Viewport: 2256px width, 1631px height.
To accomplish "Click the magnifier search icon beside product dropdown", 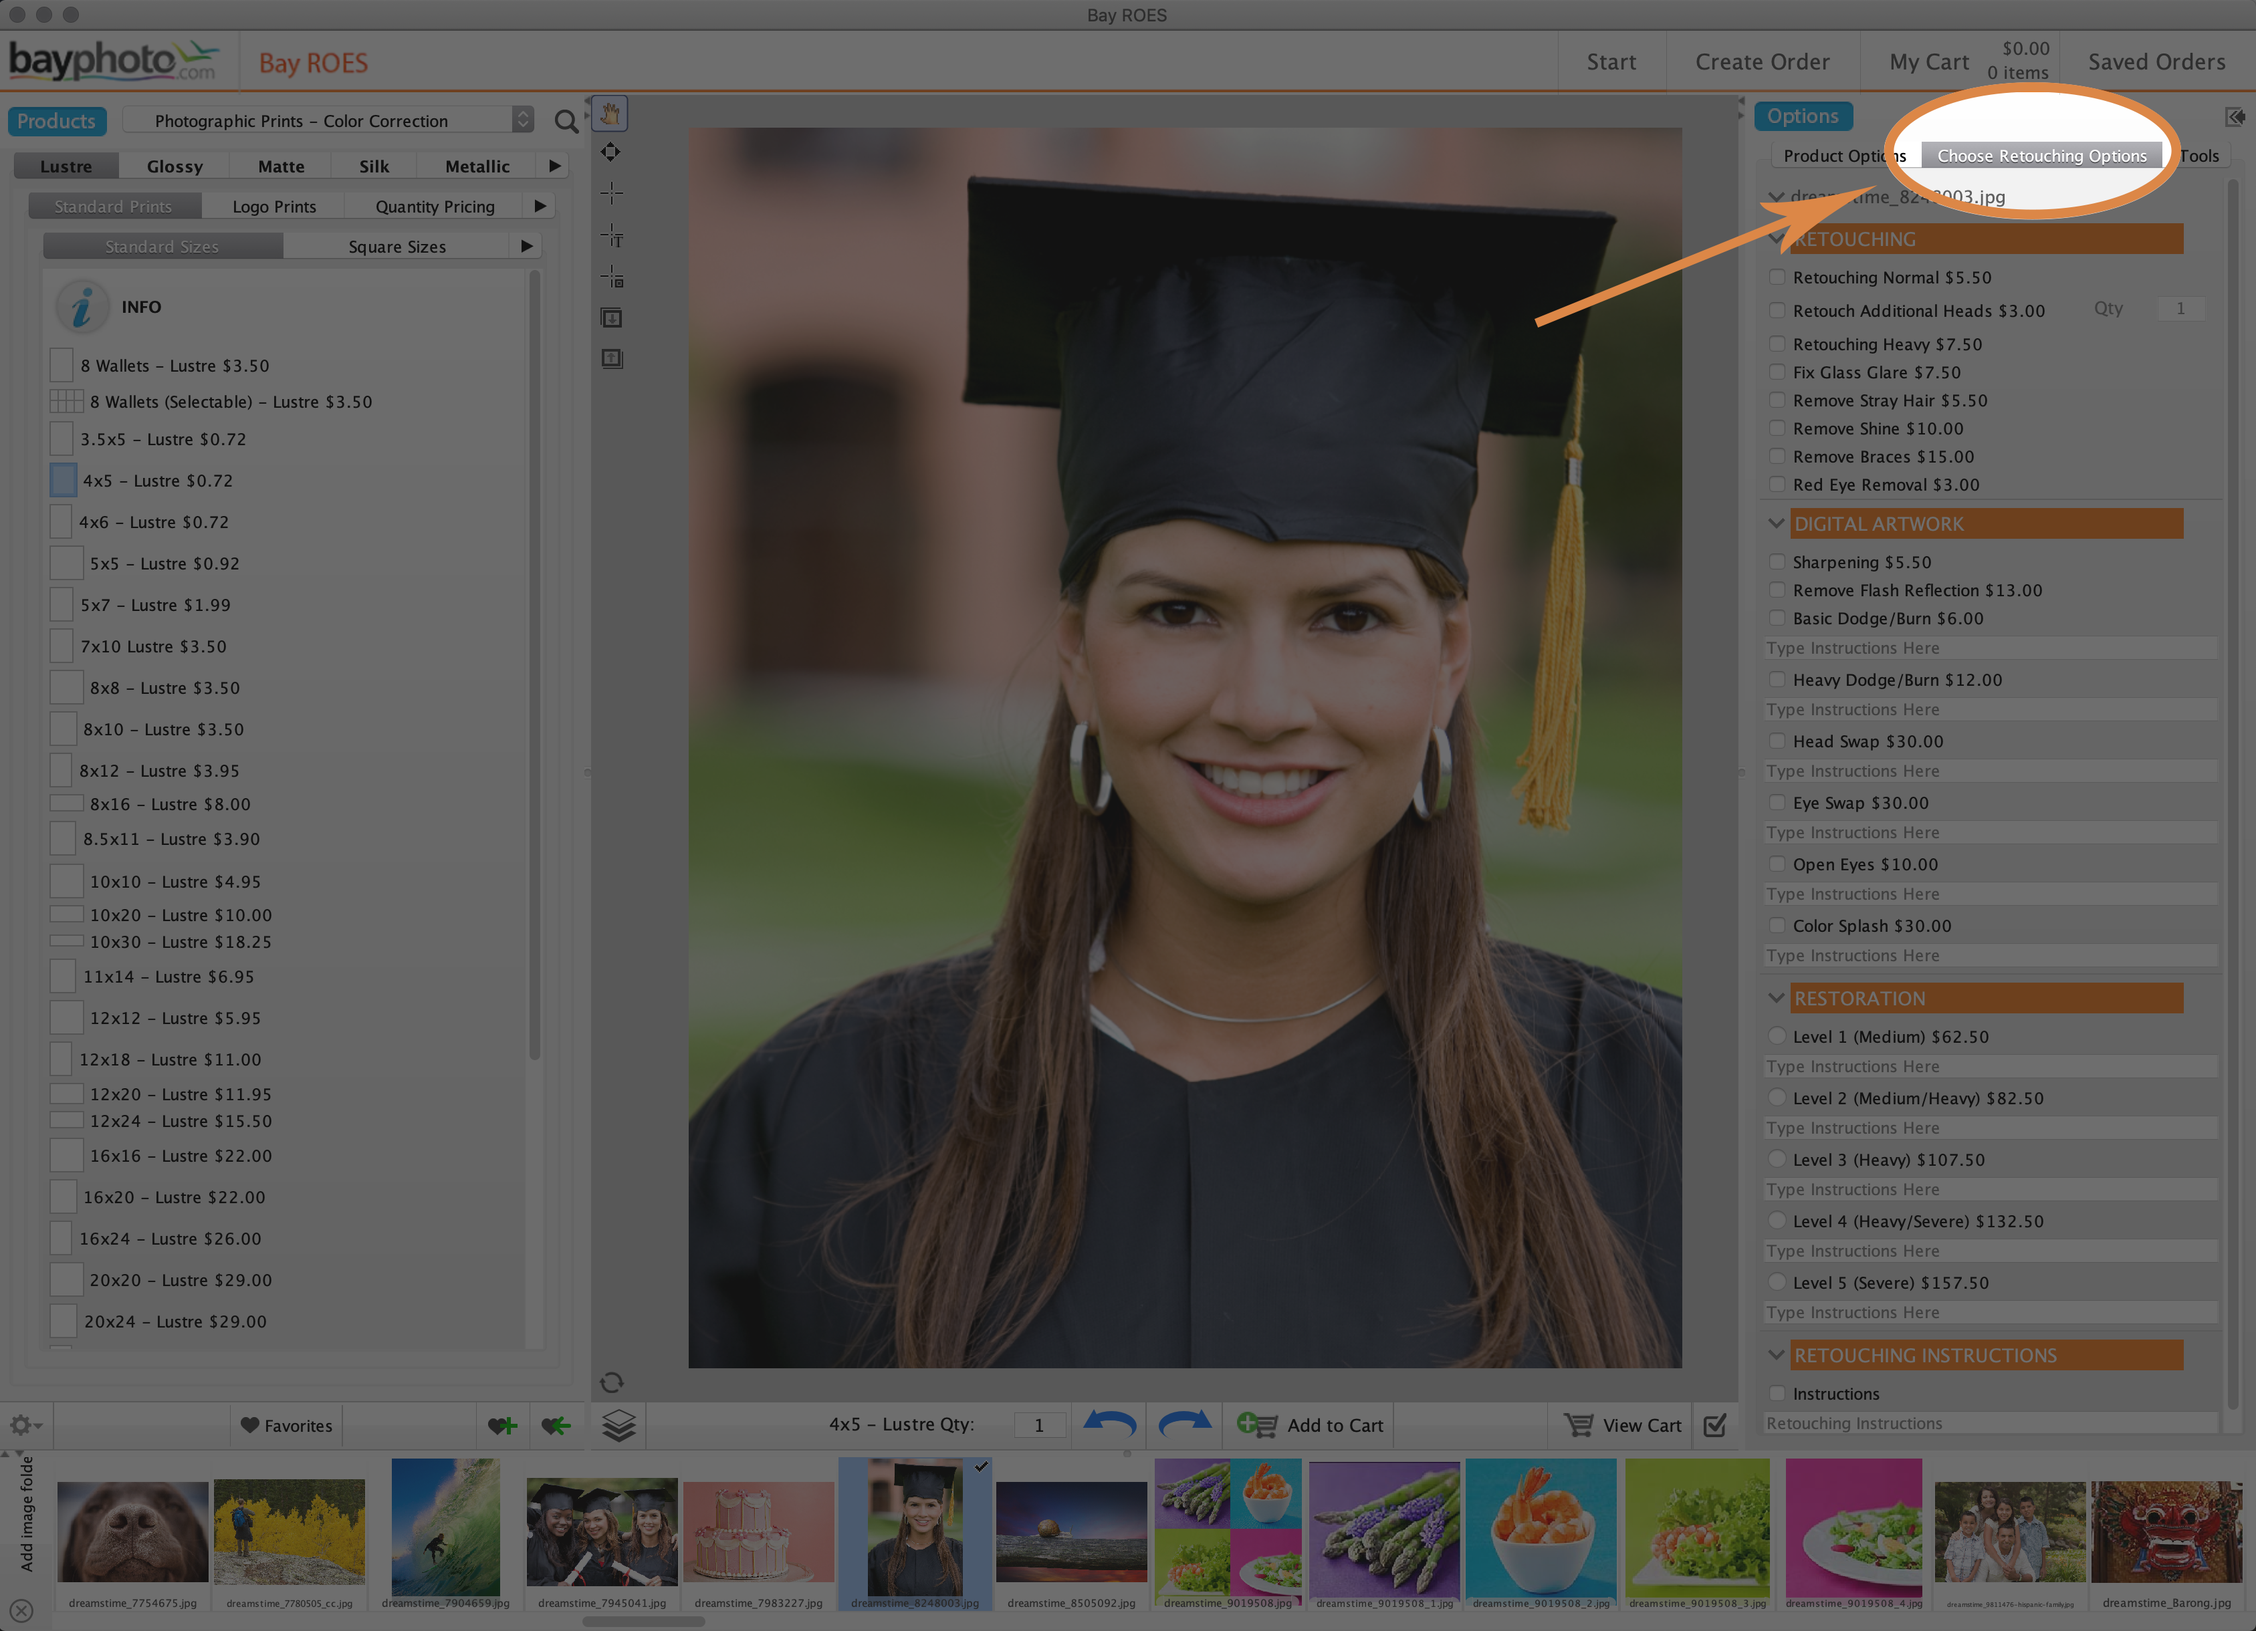I will click(566, 122).
